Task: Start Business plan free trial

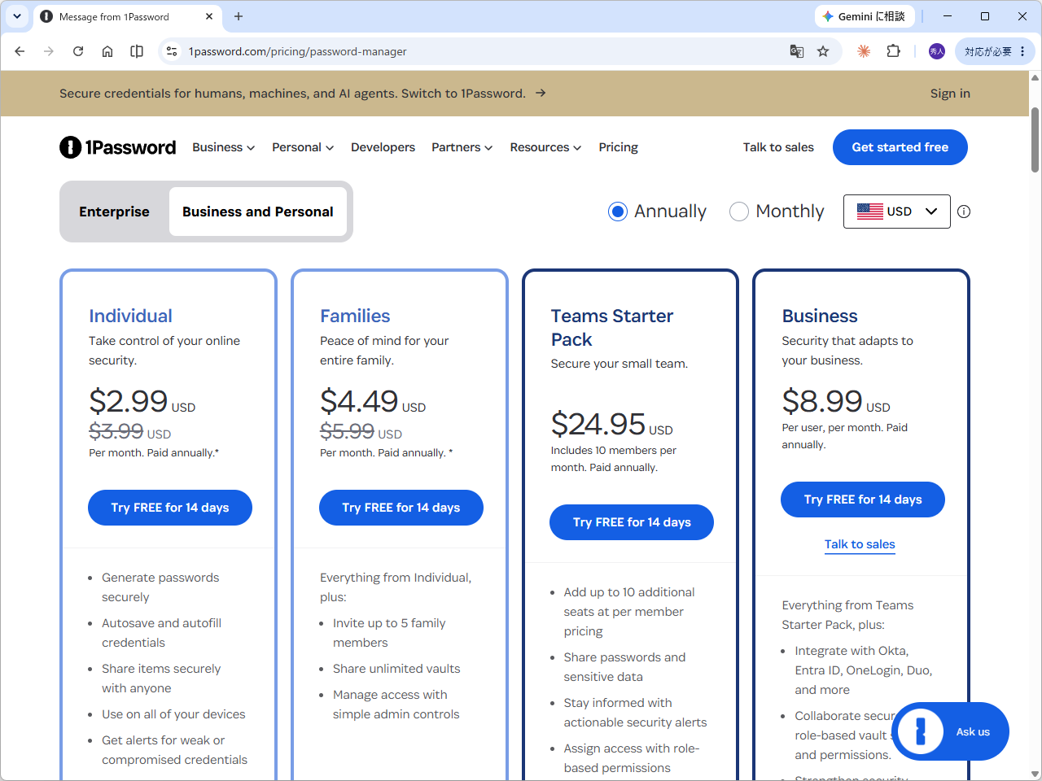Action: [x=863, y=500]
